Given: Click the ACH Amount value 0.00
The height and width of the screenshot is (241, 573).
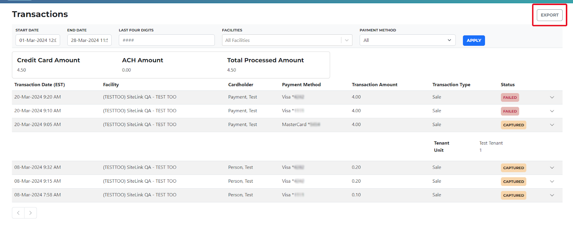Looking at the screenshot, I should 126,70.
